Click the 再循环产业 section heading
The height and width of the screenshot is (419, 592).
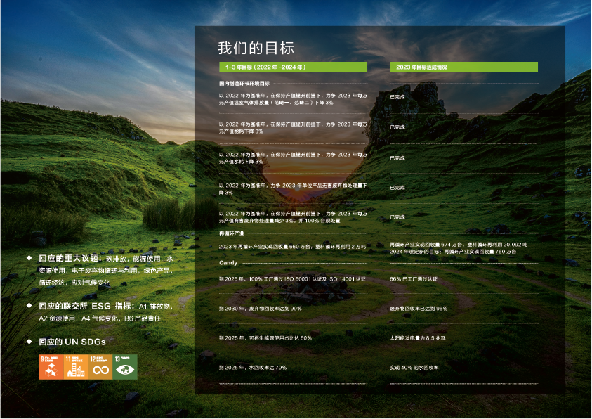[x=232, y=233]
